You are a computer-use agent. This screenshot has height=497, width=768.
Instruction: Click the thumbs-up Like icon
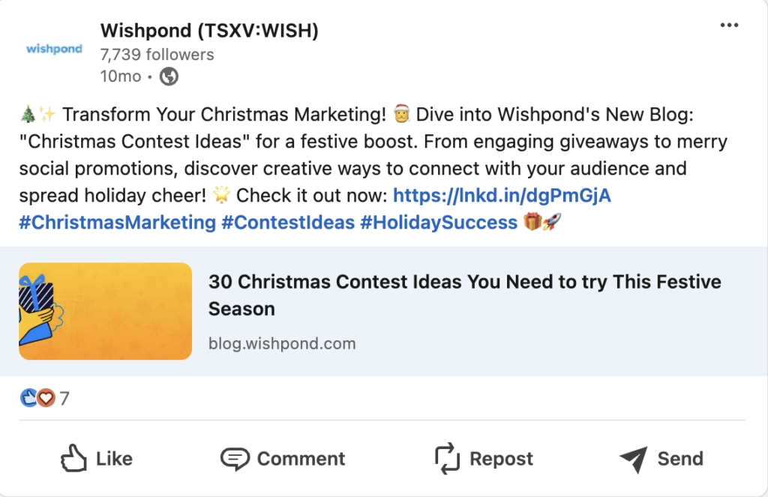[x=74, y=458]
